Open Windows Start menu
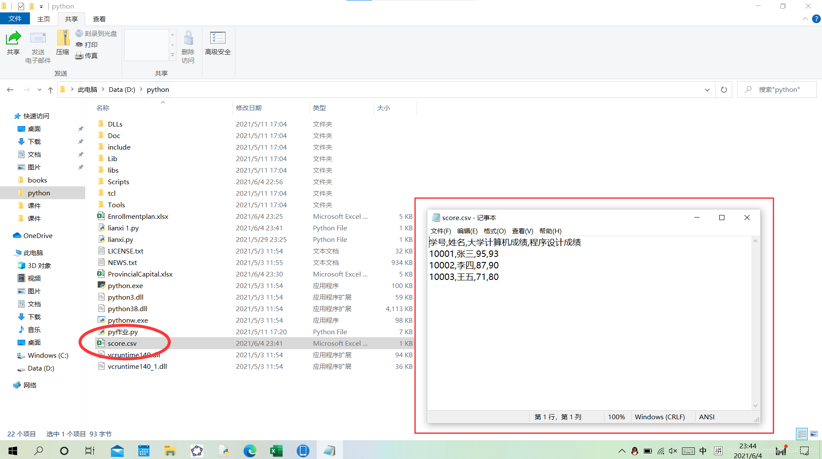Viewport: 822px width, 459px height. click(x=13, y=450)
